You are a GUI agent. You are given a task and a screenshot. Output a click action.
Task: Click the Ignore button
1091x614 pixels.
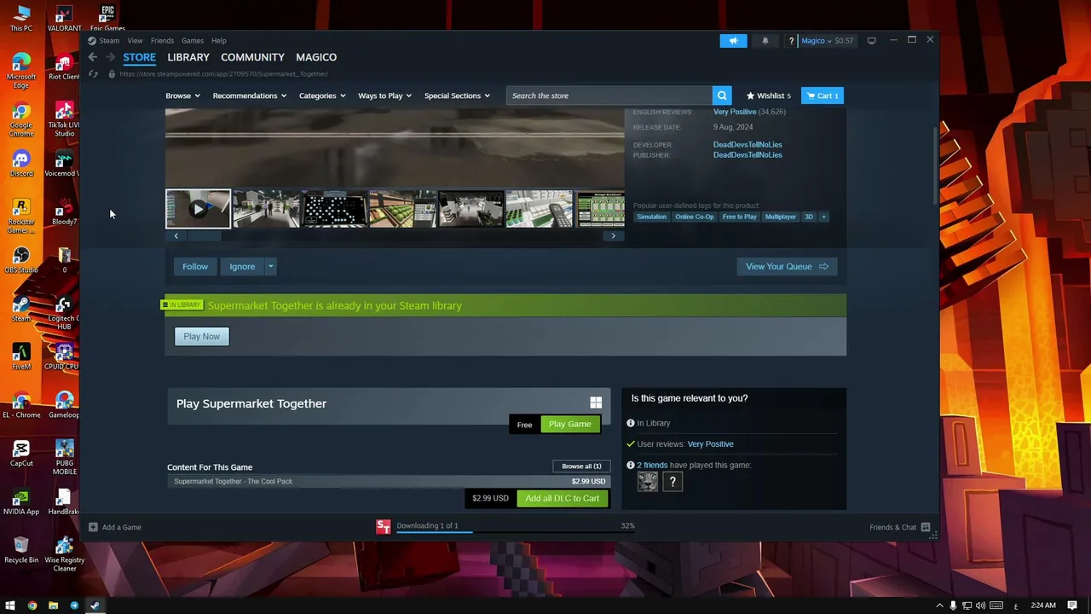point(242,266)
